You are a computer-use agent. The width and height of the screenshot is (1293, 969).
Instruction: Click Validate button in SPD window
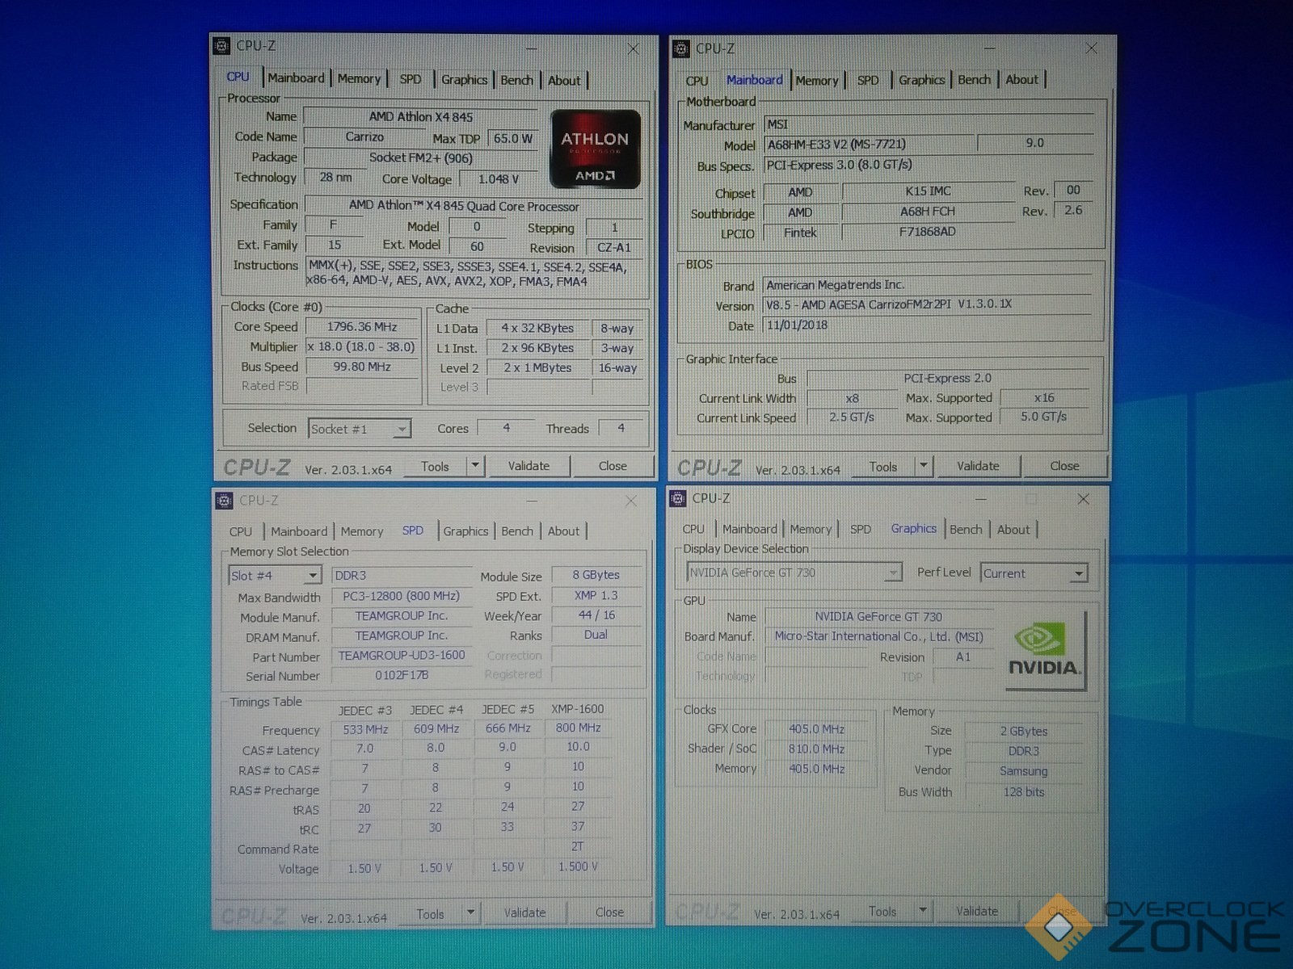[525, 913]
